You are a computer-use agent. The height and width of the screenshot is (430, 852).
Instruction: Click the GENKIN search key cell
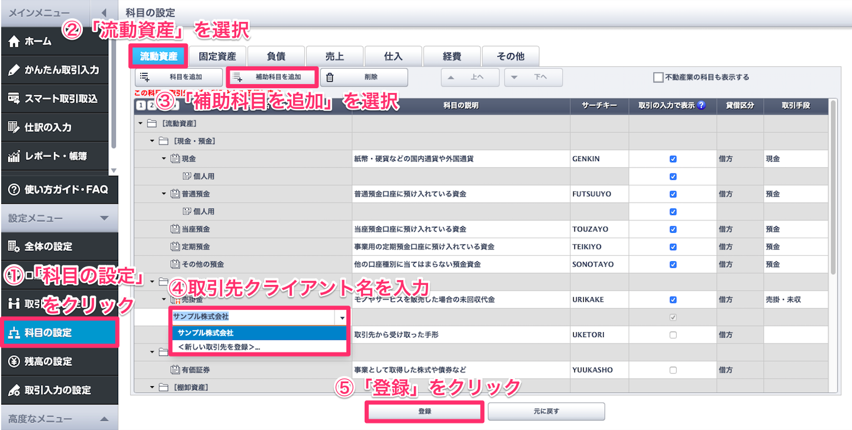pyautogui.click(x=600, y=159)
